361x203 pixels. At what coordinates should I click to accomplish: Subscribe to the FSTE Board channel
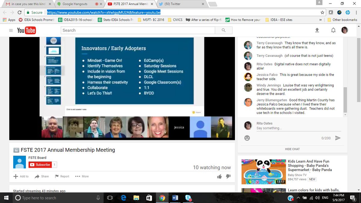pos(40,165)
